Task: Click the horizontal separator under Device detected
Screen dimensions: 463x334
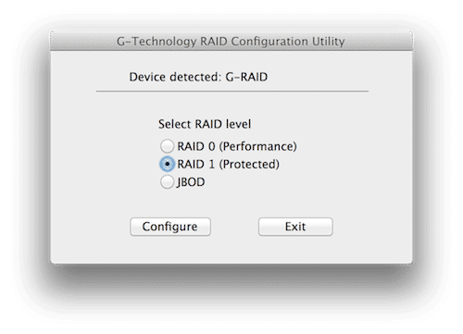Action: 232,92
